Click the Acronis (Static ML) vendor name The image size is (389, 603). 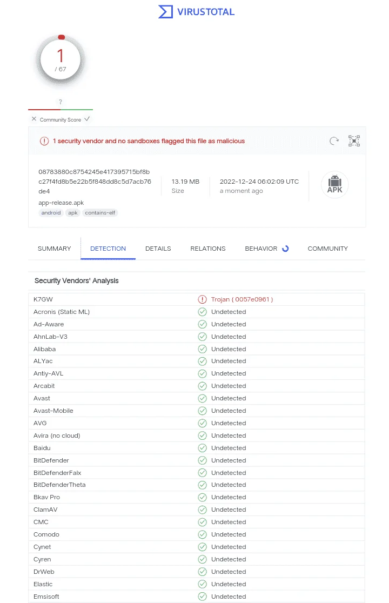click(62, 312)
